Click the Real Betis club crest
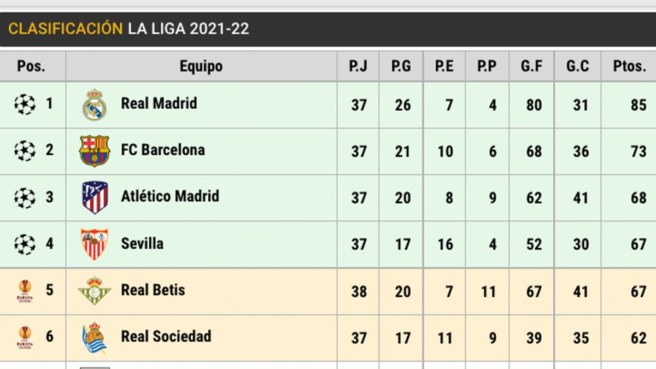 tap(95, 290)
